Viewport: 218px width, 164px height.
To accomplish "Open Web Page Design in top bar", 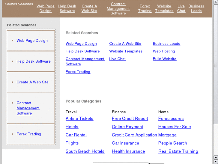I will [x=46, y=8].
